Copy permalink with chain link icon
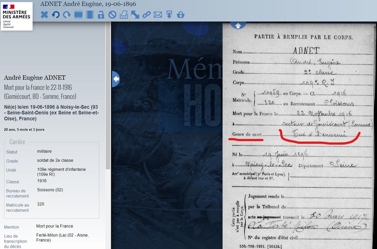377x249 pixels. [x=147, y=15]
